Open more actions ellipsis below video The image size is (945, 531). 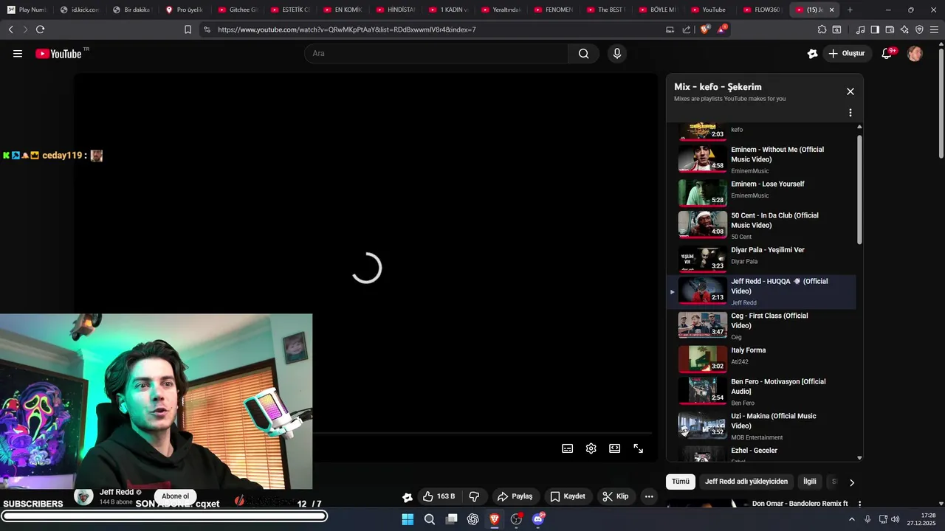point(649,496)
